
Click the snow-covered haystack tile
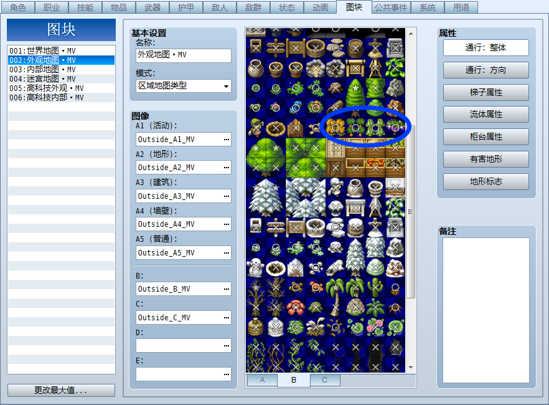276,328
